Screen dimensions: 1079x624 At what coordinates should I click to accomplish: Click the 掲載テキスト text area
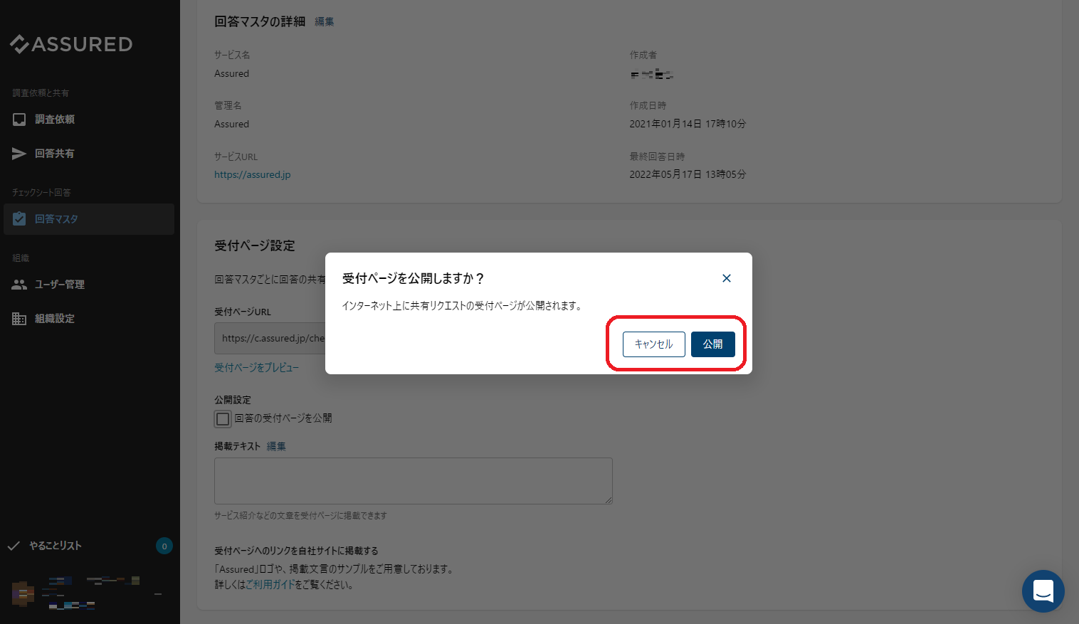(414, 481)
